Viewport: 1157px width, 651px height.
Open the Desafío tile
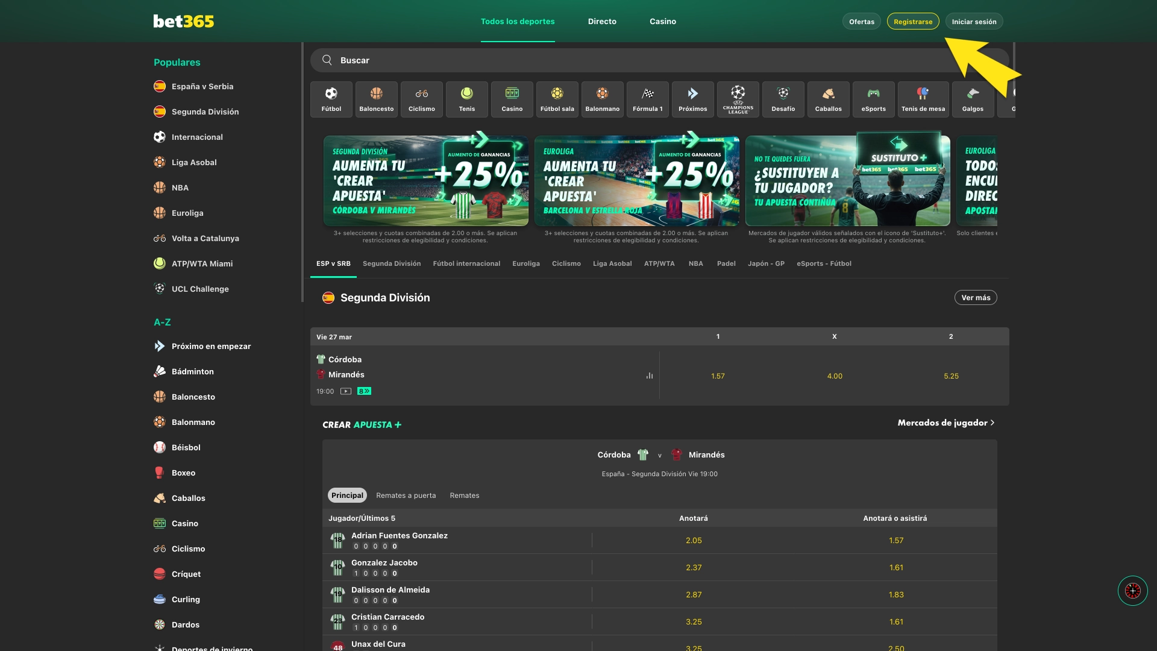[x=783, y=99]
